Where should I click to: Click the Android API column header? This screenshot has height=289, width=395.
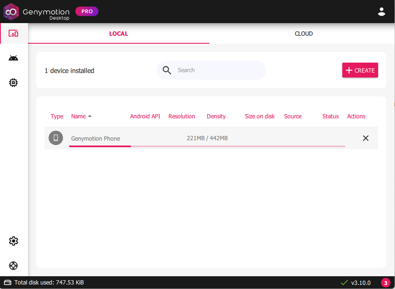pos(145,116)
